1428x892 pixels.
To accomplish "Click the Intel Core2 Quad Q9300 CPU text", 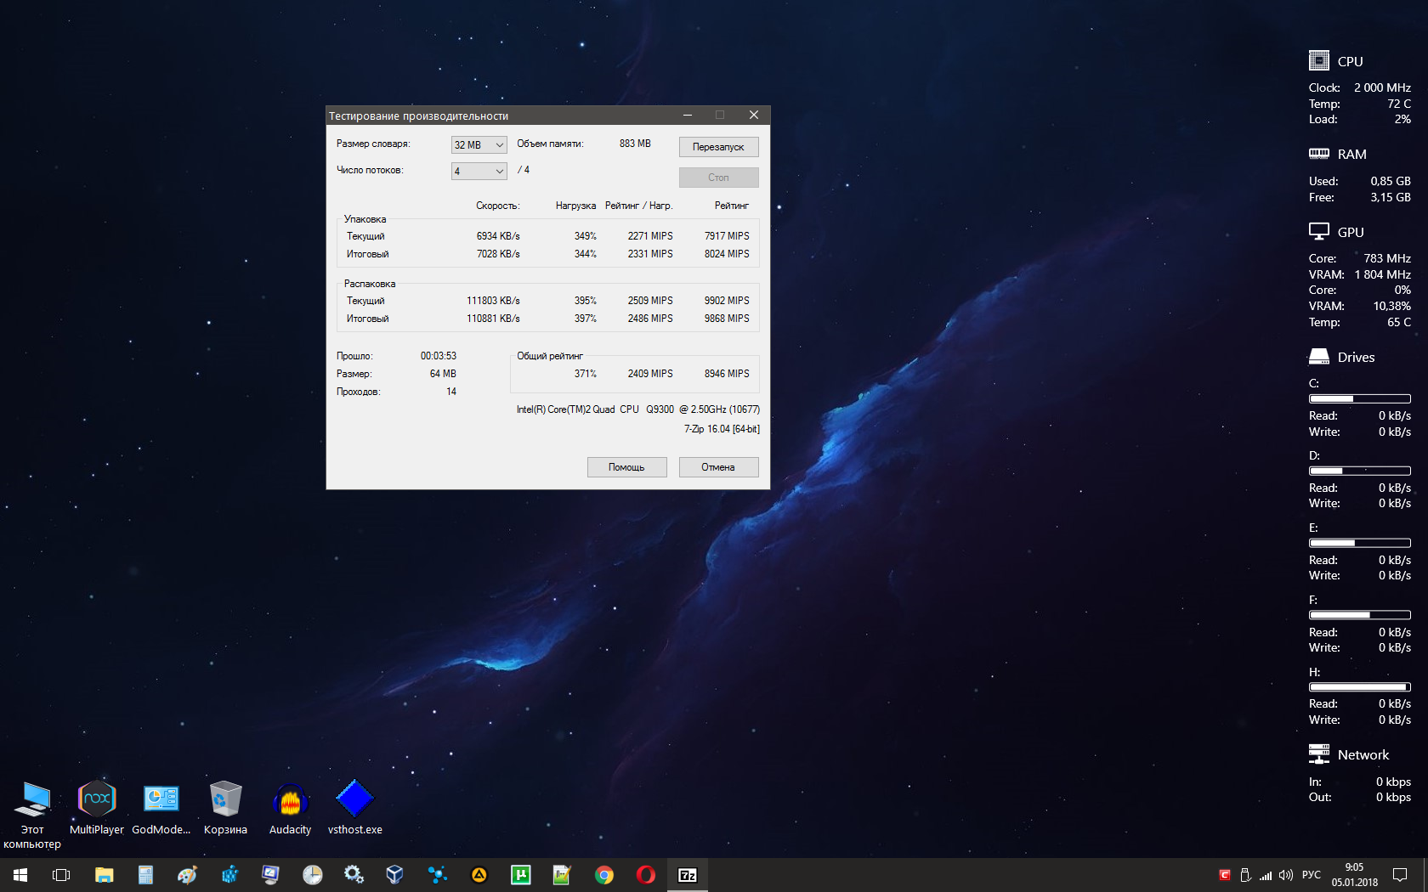I will click(x=638, y=409).
